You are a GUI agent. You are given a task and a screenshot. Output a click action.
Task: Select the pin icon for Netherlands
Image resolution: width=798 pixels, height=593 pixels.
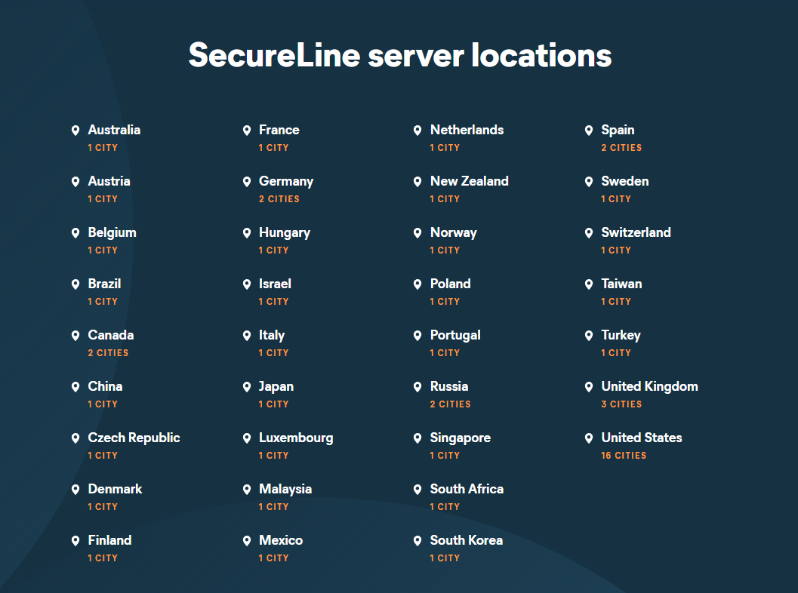[417, 131]
